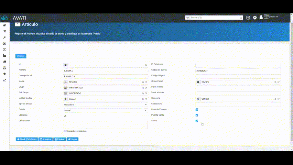Switch to the Detalles tab
The height and width of the screenshot is (165, 293).
(21, 56)
